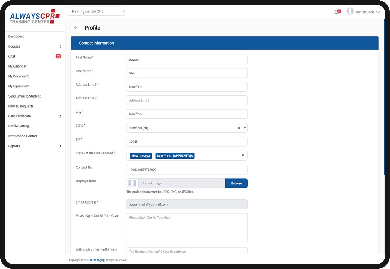Click the back arrow beside Profile
Viewport: 390px width, 269px height.
click(76, 28)
